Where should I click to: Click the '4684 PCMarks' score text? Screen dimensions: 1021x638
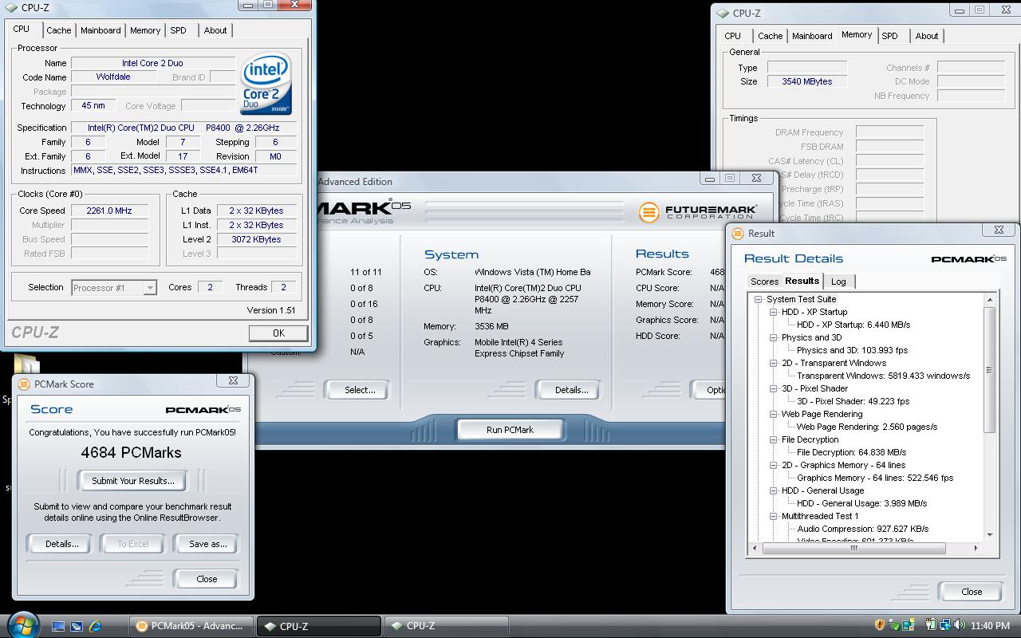[131, 452]
